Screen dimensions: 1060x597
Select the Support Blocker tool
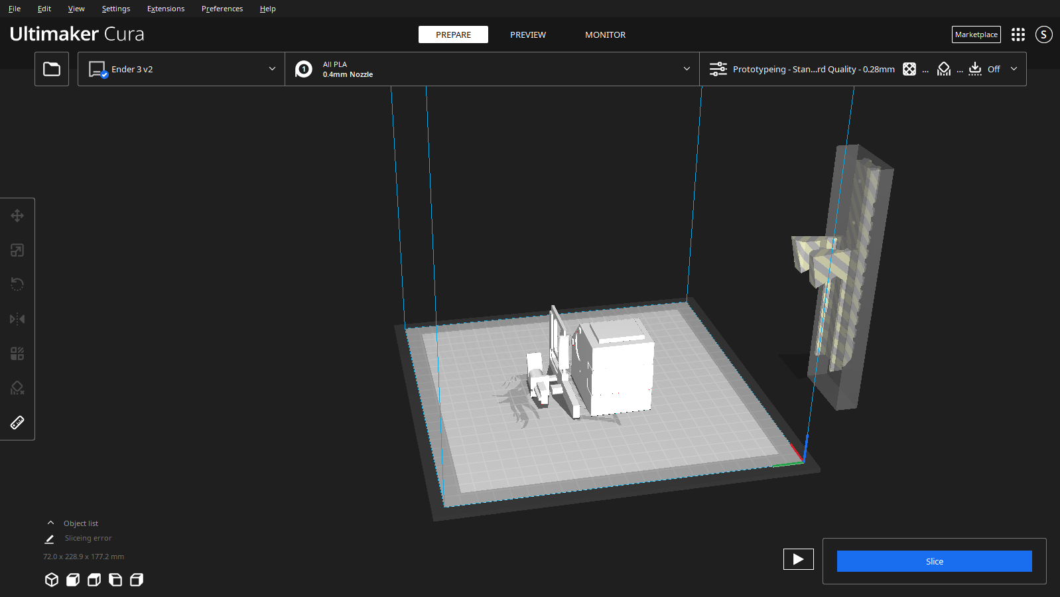17,388
